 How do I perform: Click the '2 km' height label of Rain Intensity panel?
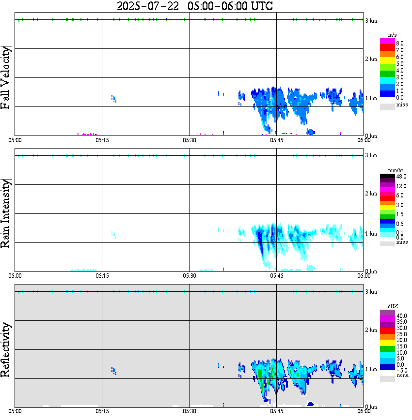coord(371,194)
